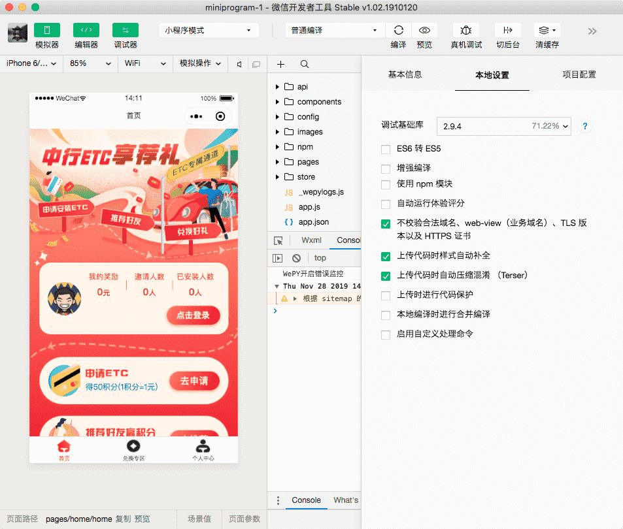Switch to 项目配置 tab

pyautogui.click(x=579, y=74)
